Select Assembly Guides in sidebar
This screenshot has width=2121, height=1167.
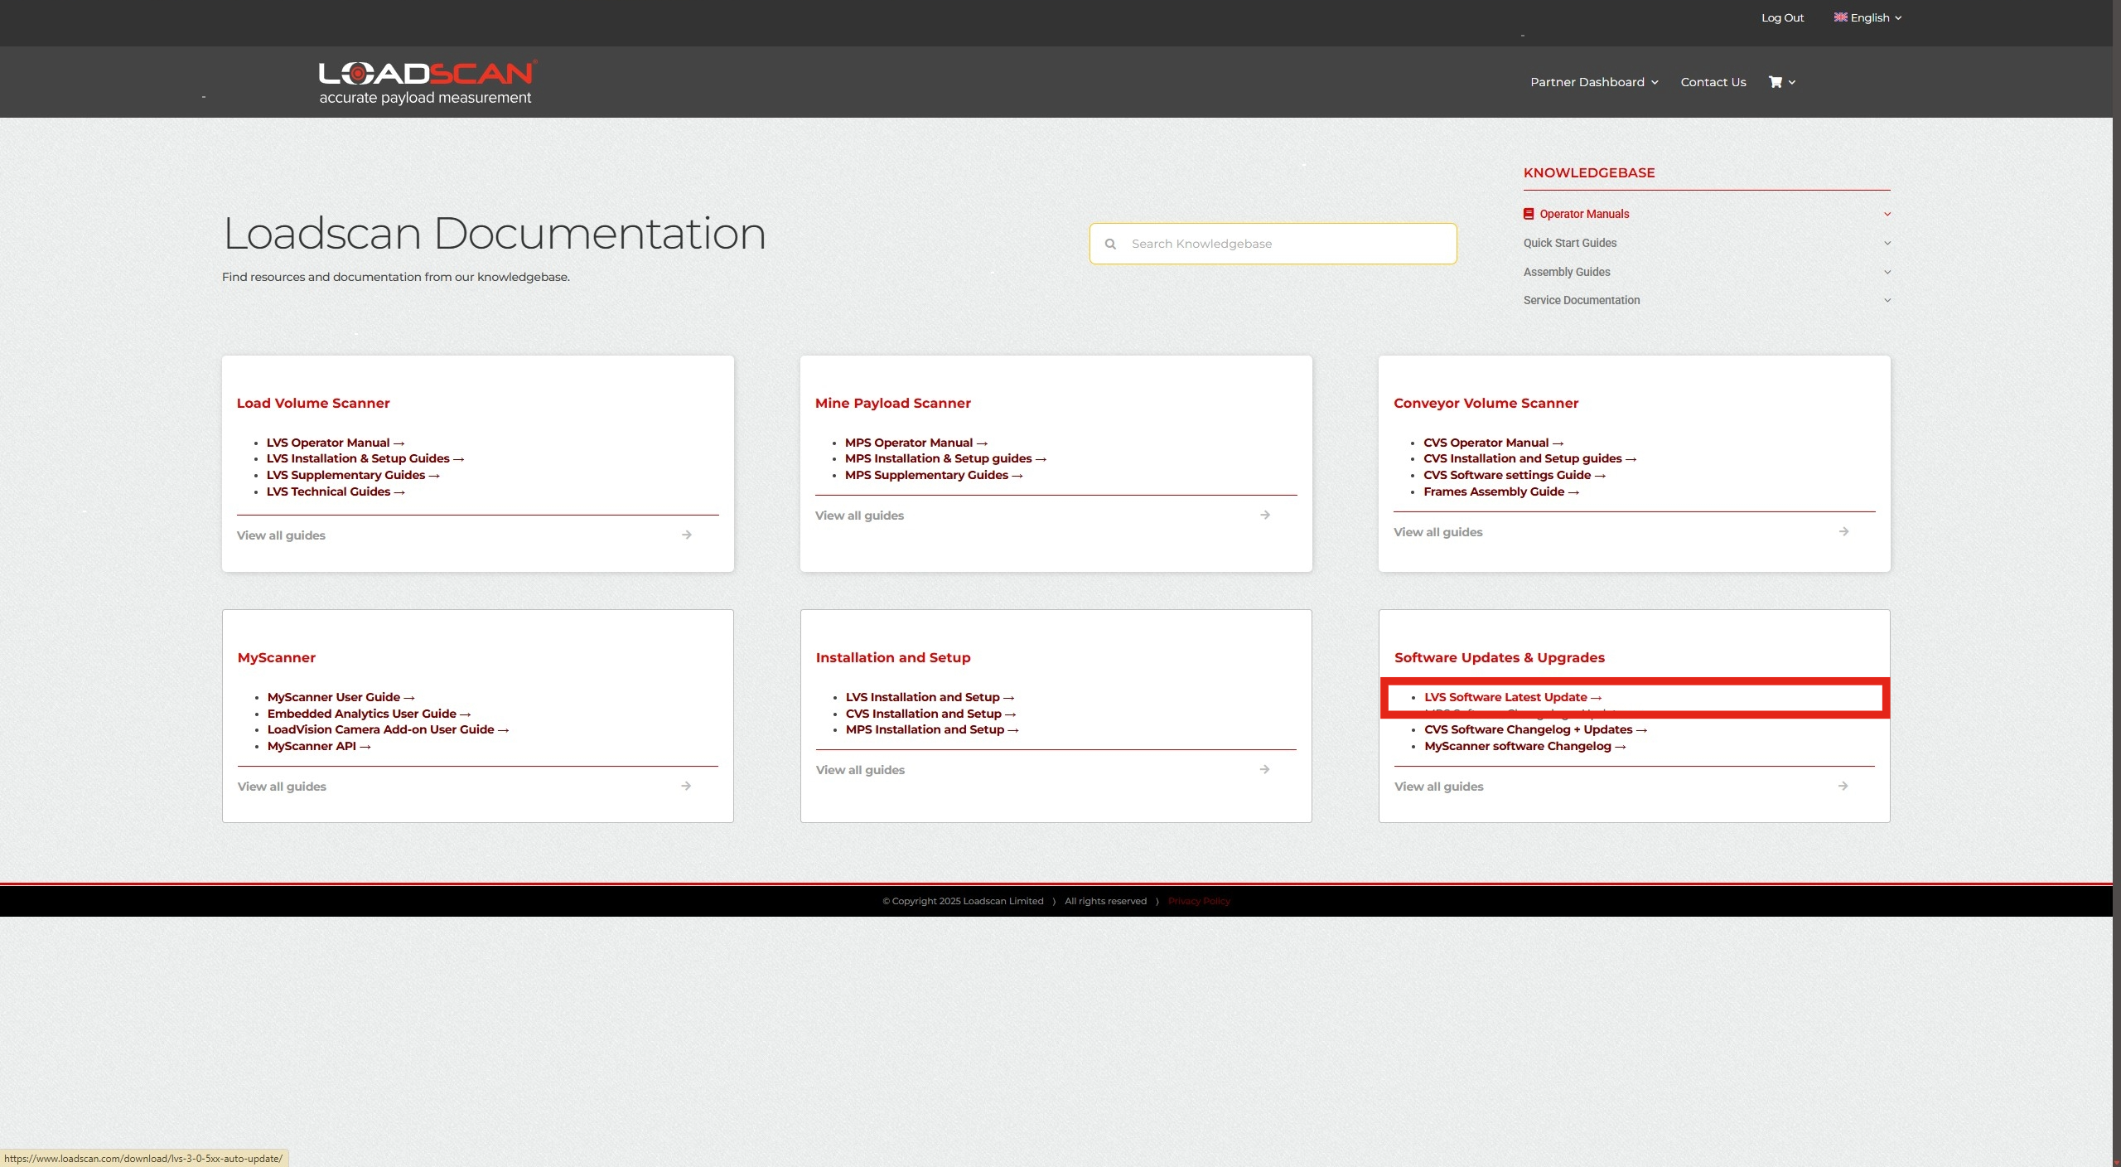tap(1566, 272)
